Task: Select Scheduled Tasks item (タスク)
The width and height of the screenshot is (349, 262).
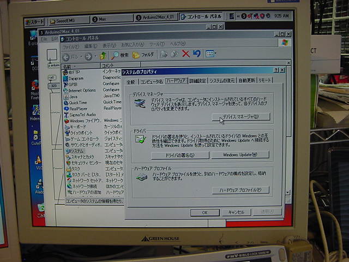Action: coord(73,169)
